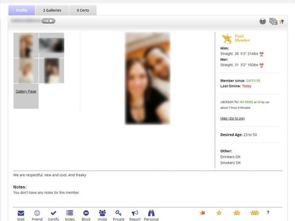Add member via Friend smiley icon
This screenshot has width=295, height=221.
coord(37,213)
